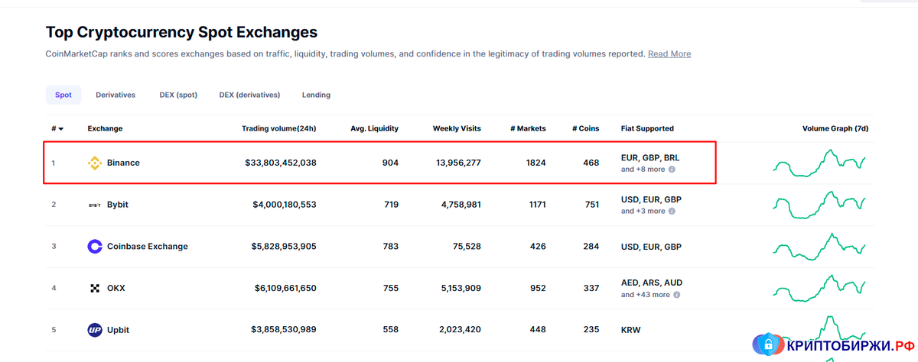Click info icon beside Binance's '+8 more'
This screenshot has width=918, height=362.
pyautogui.click(x=672, y=170)
